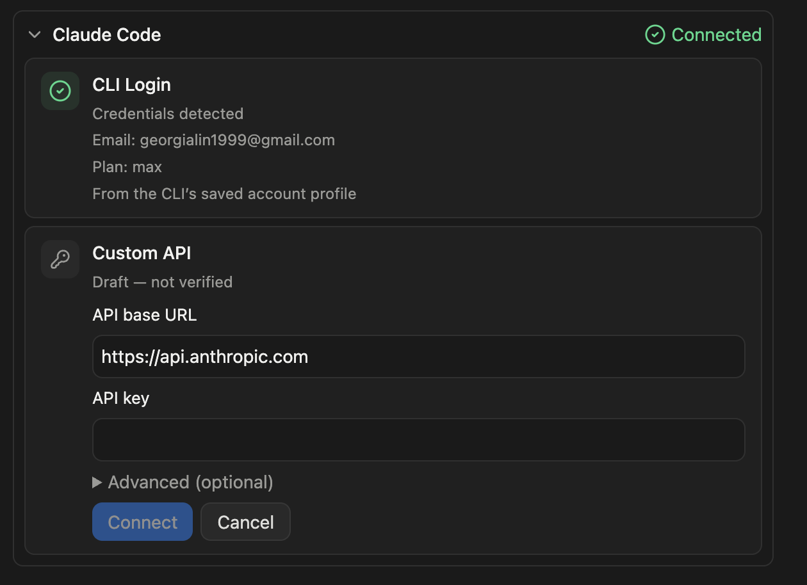This screenshot has height=585, width=807.
Task: Expand the Advanced (optional) disclosure triangle
Action: pyautogui.click(x=97, y=483)
